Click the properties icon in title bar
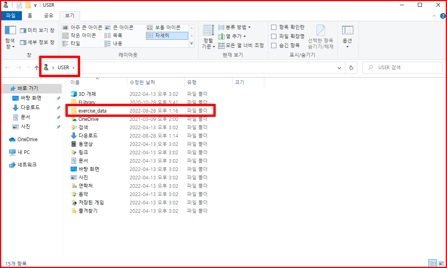 (x=19, y=5)
